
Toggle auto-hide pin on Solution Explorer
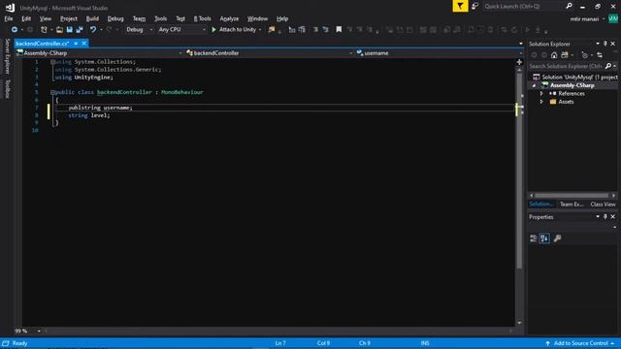(x=605, y=44)
